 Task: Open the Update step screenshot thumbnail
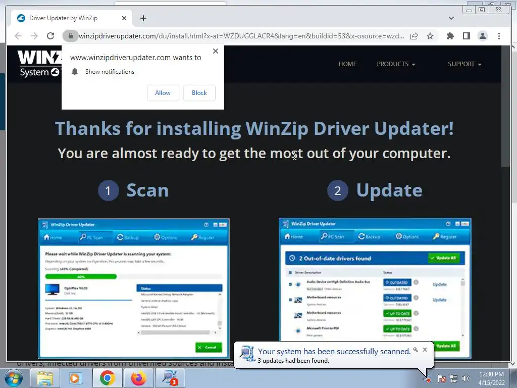point(375,287)
